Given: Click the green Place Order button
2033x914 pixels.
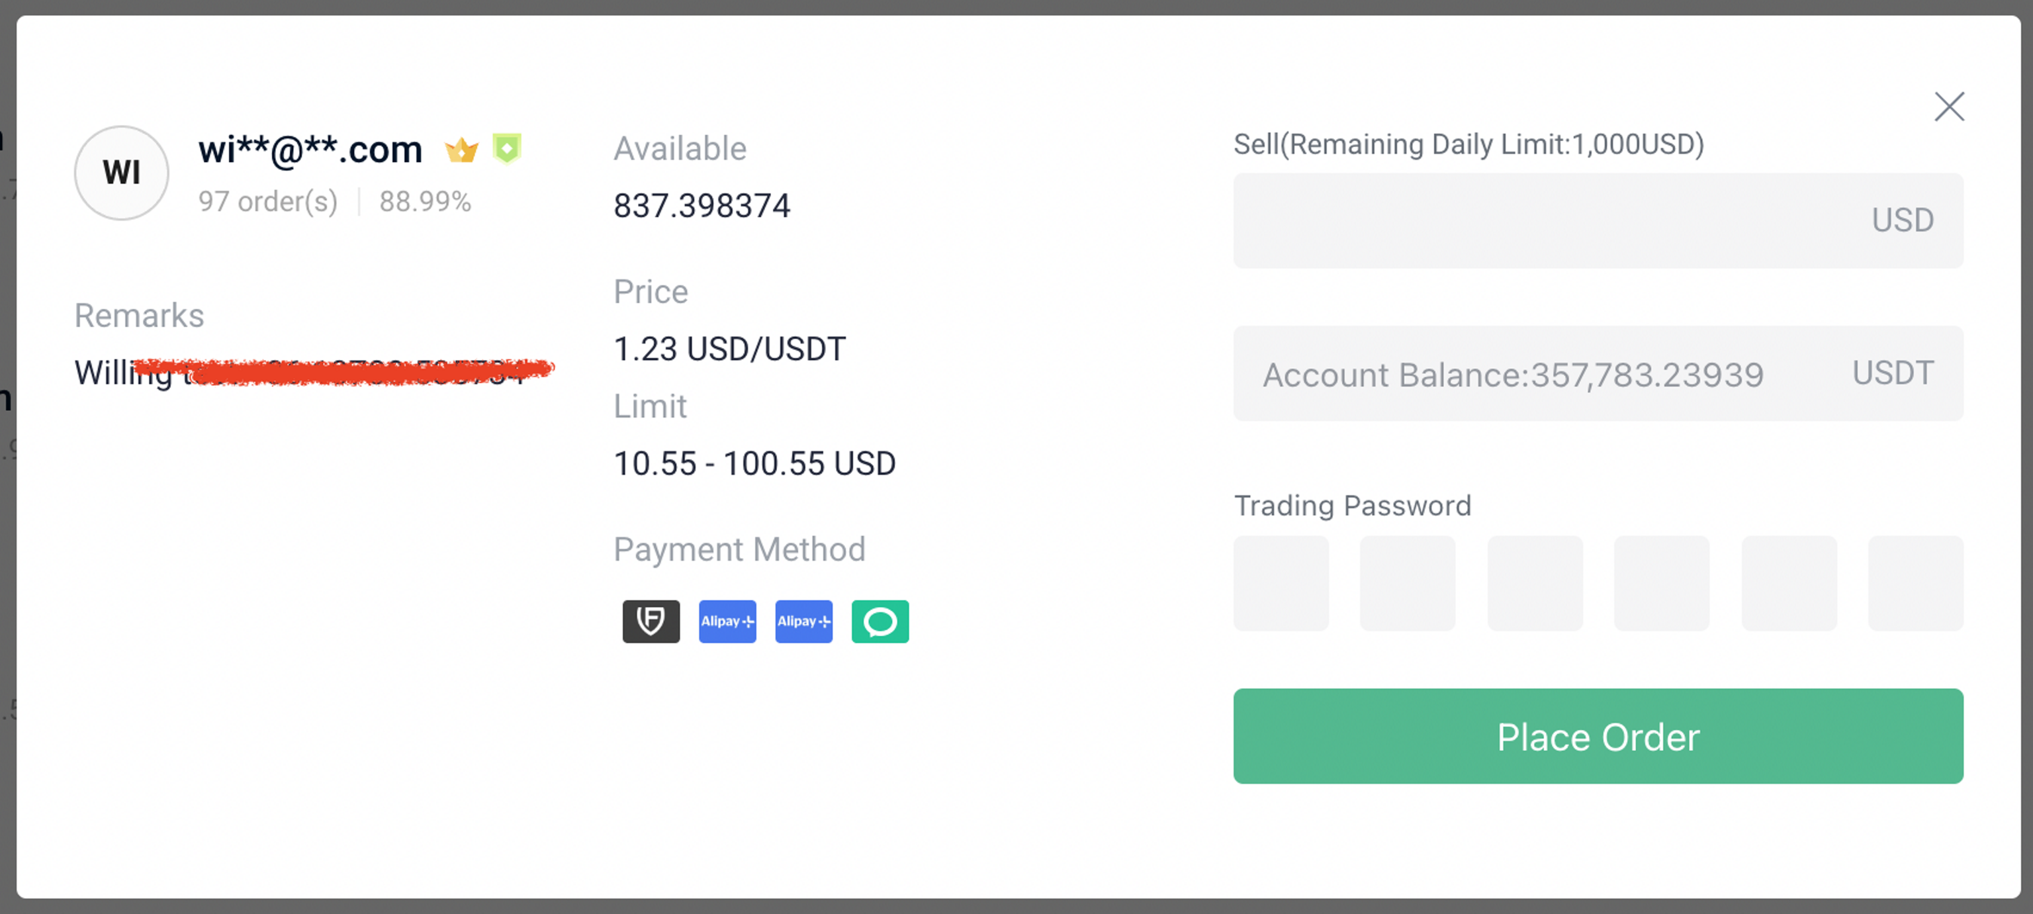Looking at the screenshot, I should (x=1598, y=737).
